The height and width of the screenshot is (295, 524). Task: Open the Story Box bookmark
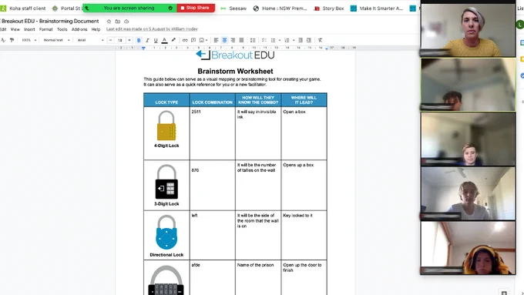329,8
